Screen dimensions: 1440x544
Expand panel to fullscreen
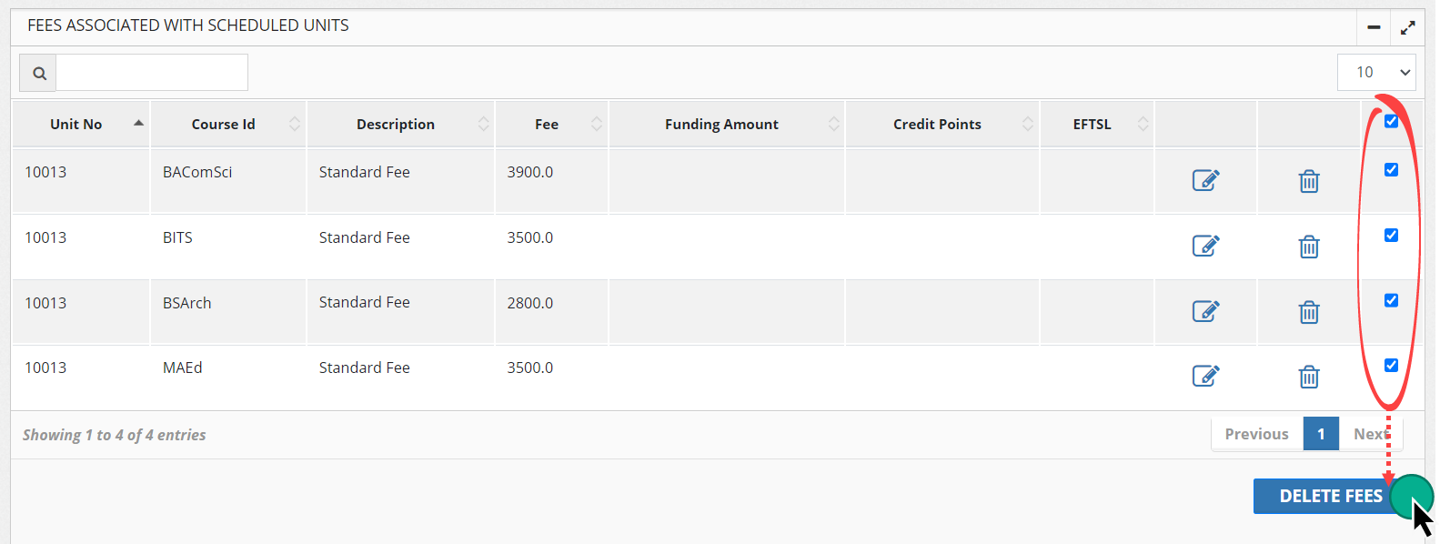coord(1407,27)
